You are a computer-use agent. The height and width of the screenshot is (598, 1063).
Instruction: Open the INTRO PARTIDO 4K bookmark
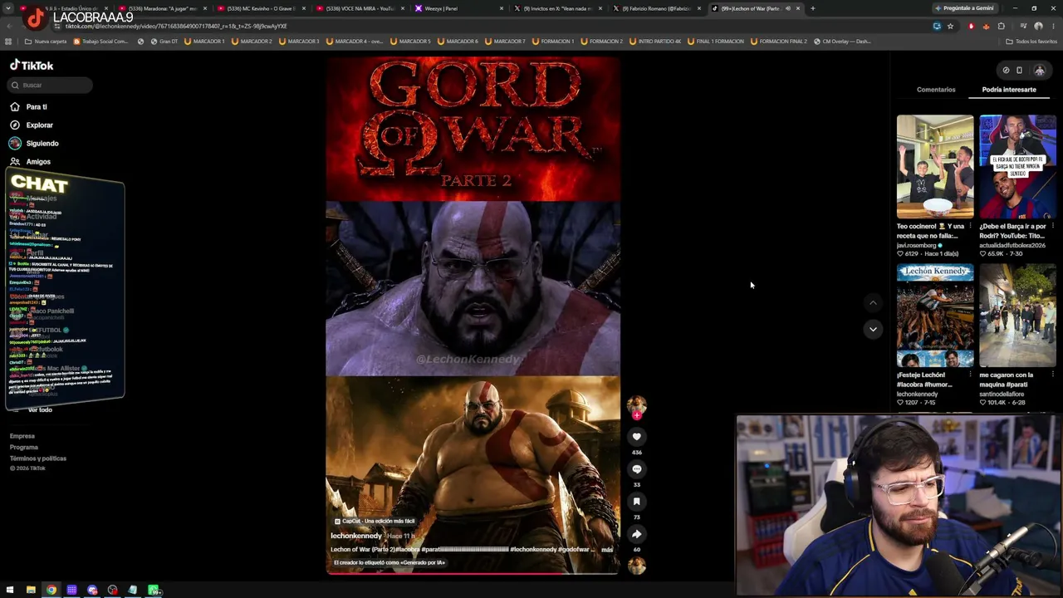(x=655, y=41)
